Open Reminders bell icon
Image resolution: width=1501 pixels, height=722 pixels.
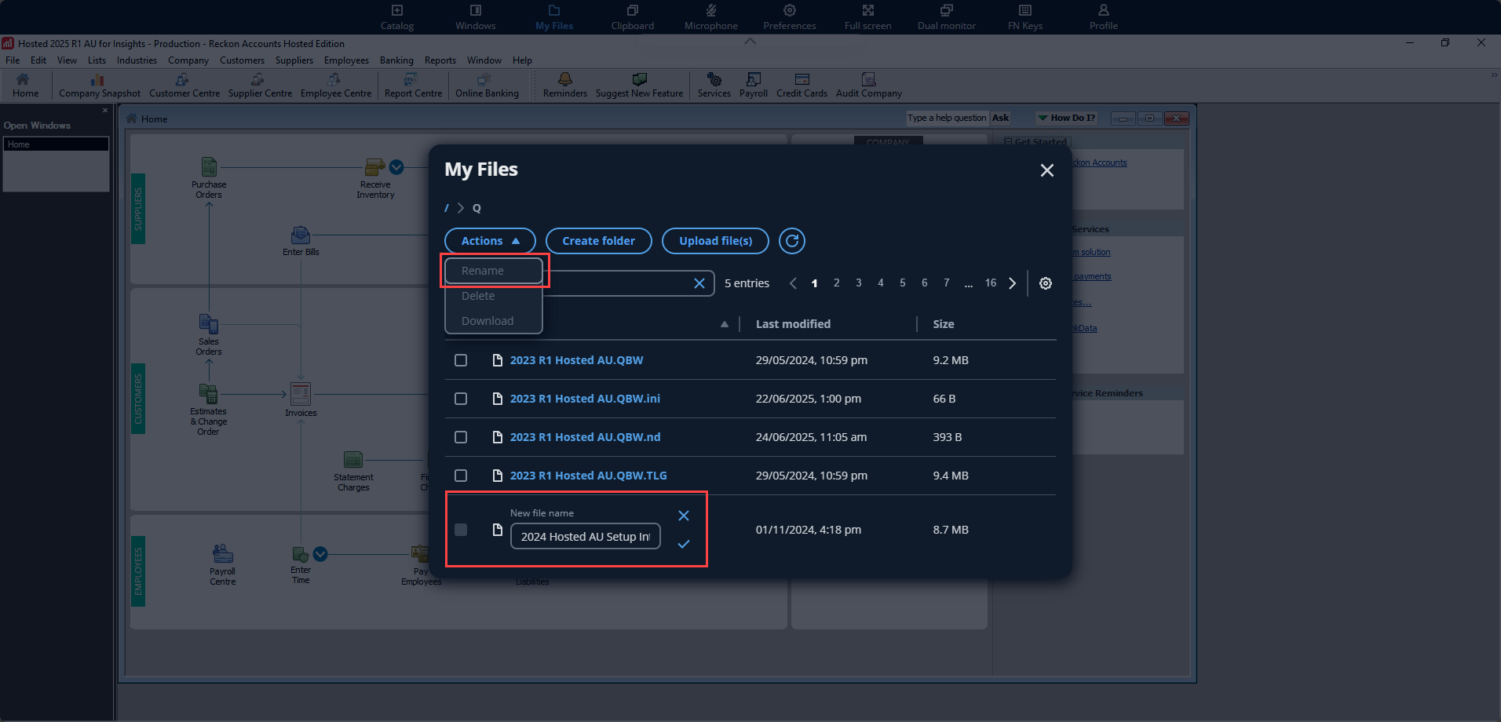pos(565,86)
